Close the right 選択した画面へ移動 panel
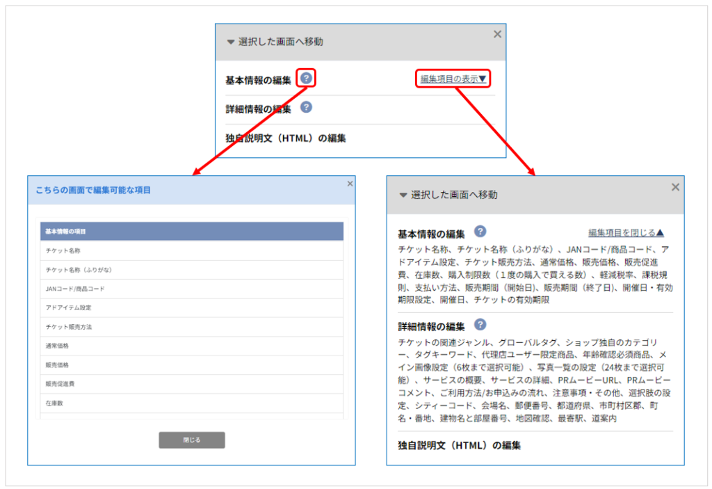 (676, 187)
